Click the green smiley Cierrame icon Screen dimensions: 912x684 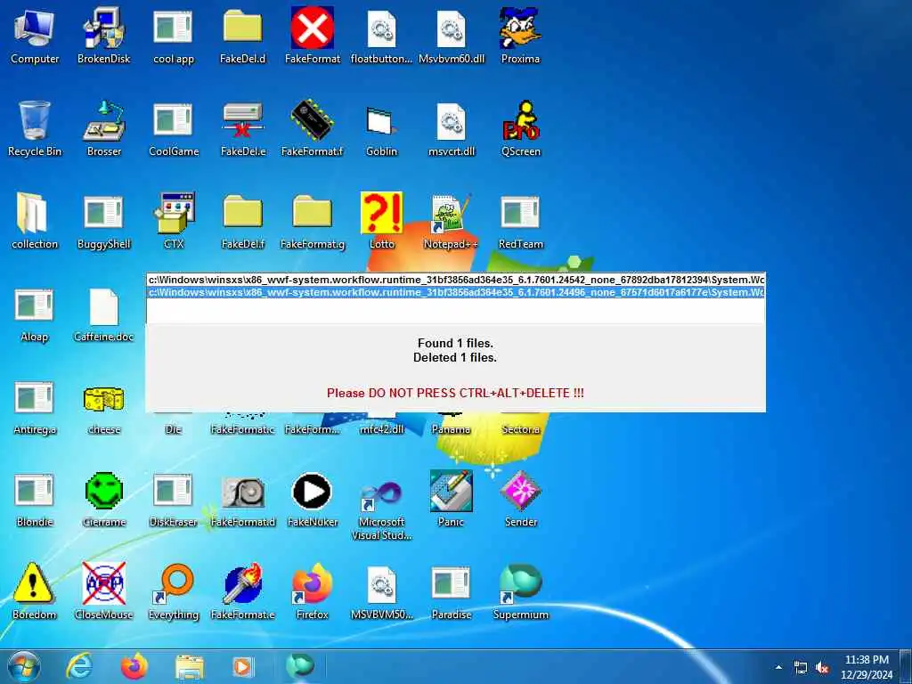coord(103,499)
